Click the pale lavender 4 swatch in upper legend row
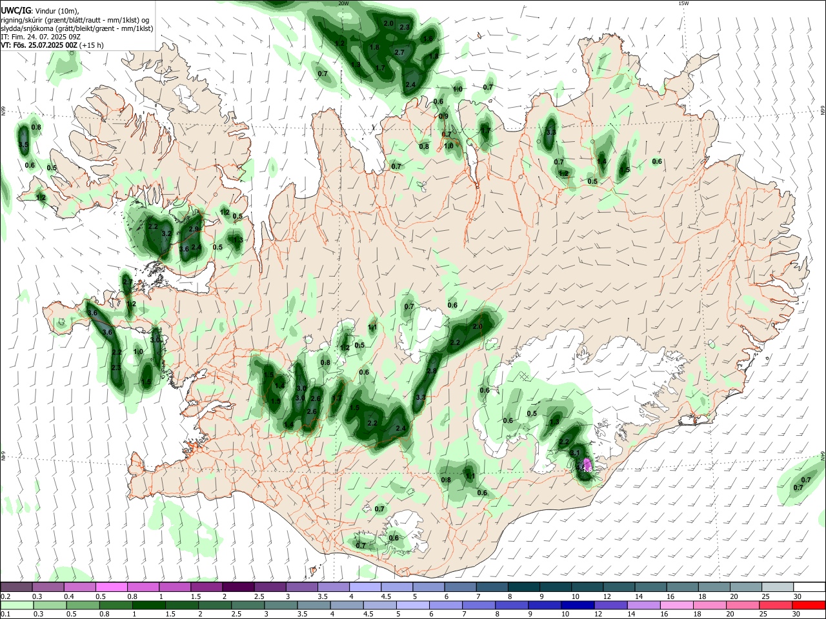The image size is (826, 619). [x=365, y=587]
